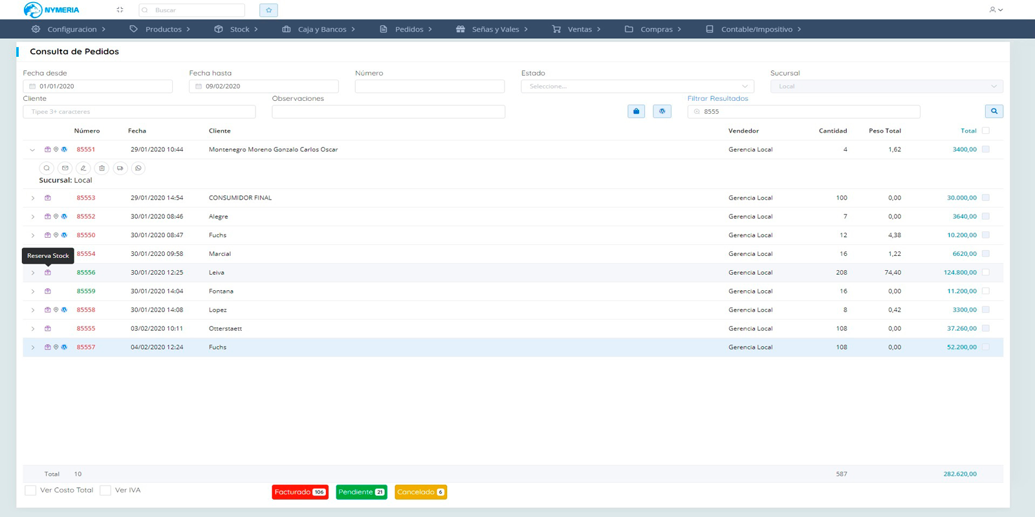Collapse the expanded order 85551 row
The width and height of the screenshot is (1035, 517).
tap(32, 150)
